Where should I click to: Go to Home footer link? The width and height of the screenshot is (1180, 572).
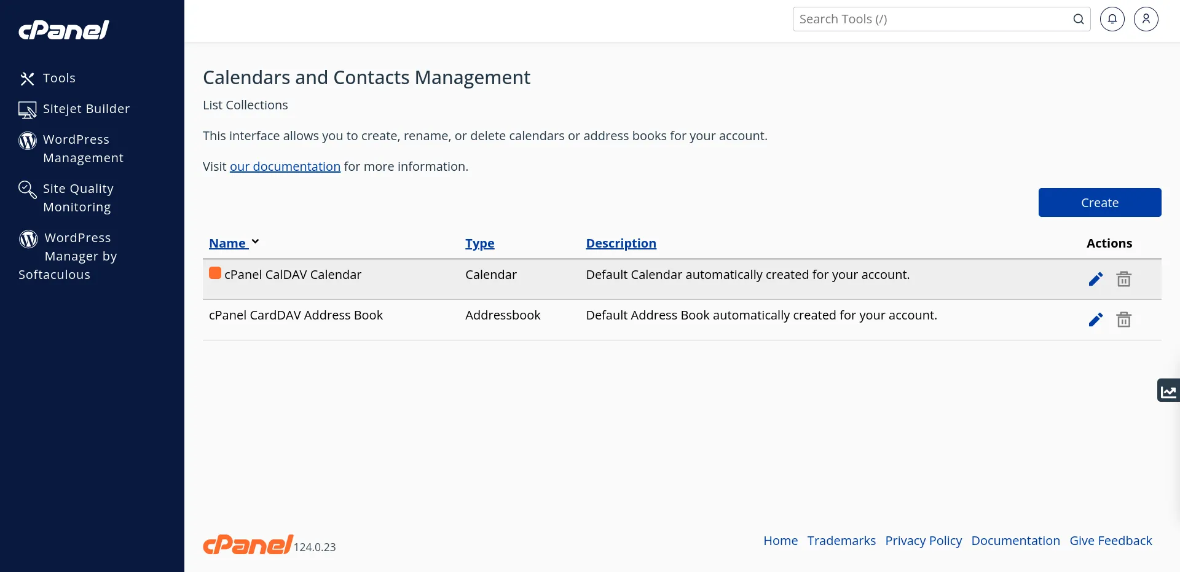click(x=781, y=541)
